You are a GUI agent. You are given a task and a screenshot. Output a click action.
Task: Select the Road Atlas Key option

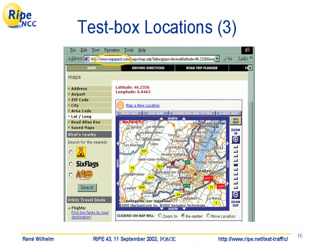(x=89, y=122)
